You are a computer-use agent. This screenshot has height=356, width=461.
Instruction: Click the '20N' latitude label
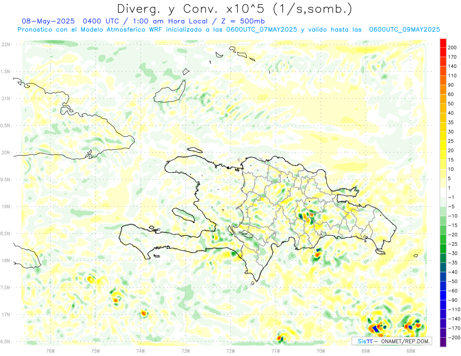(5, 152)
